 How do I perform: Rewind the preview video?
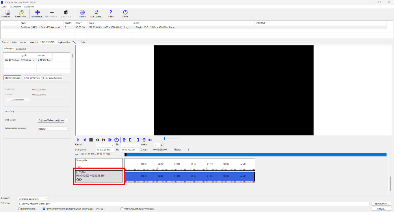tap(97, 140)
